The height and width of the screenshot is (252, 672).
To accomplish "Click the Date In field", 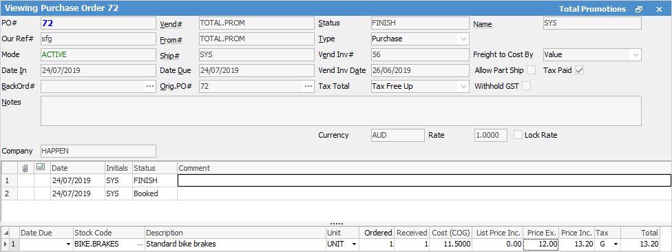I will click(x=98, y=70).
